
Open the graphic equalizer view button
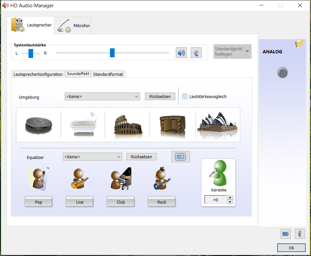tap(181, 157)
